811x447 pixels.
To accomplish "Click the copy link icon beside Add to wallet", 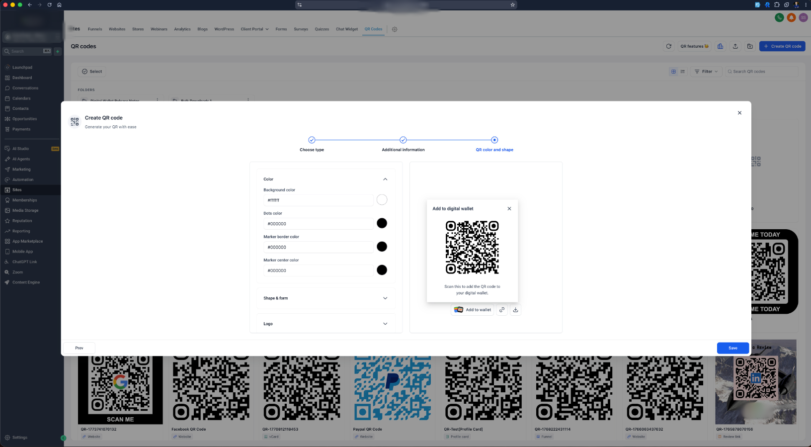I will 502,310.
